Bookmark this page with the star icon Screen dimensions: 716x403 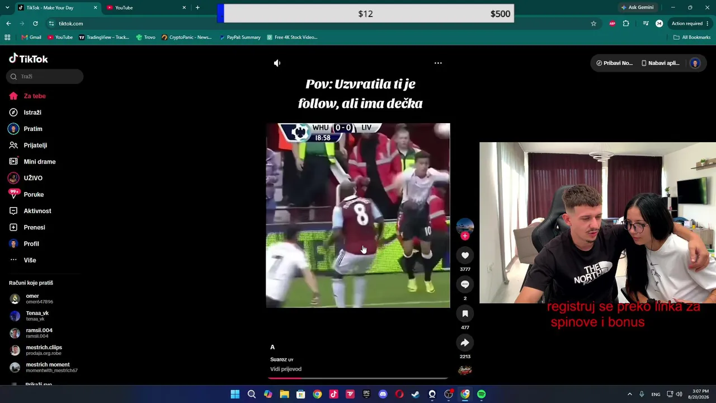pos(593,24)
